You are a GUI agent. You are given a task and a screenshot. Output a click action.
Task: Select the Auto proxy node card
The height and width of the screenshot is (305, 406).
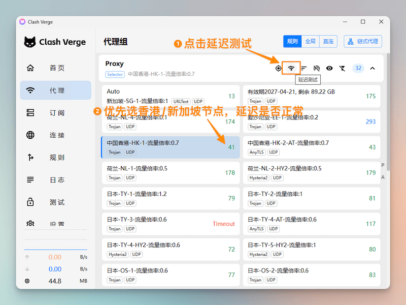click(x=171, y=96)
